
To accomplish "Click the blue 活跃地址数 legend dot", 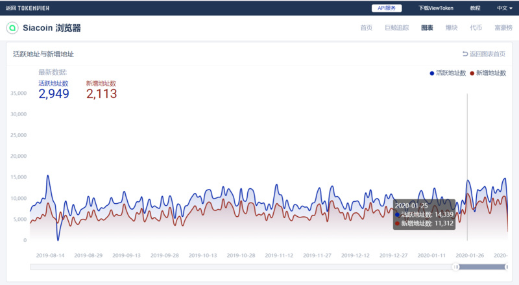I will click(x=432, y=73).
